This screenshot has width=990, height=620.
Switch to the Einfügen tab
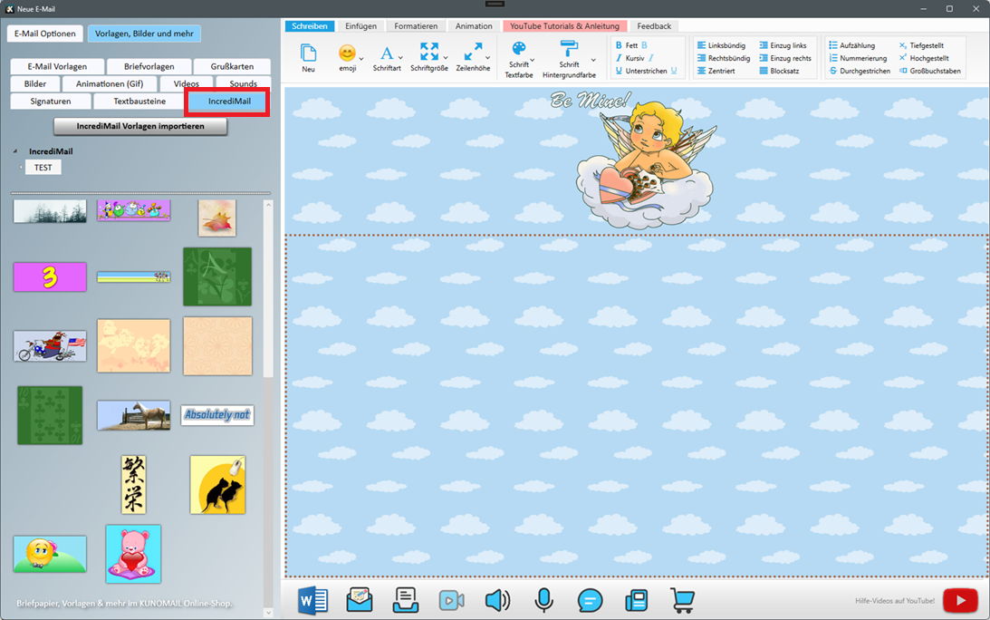tap(360, 26)
